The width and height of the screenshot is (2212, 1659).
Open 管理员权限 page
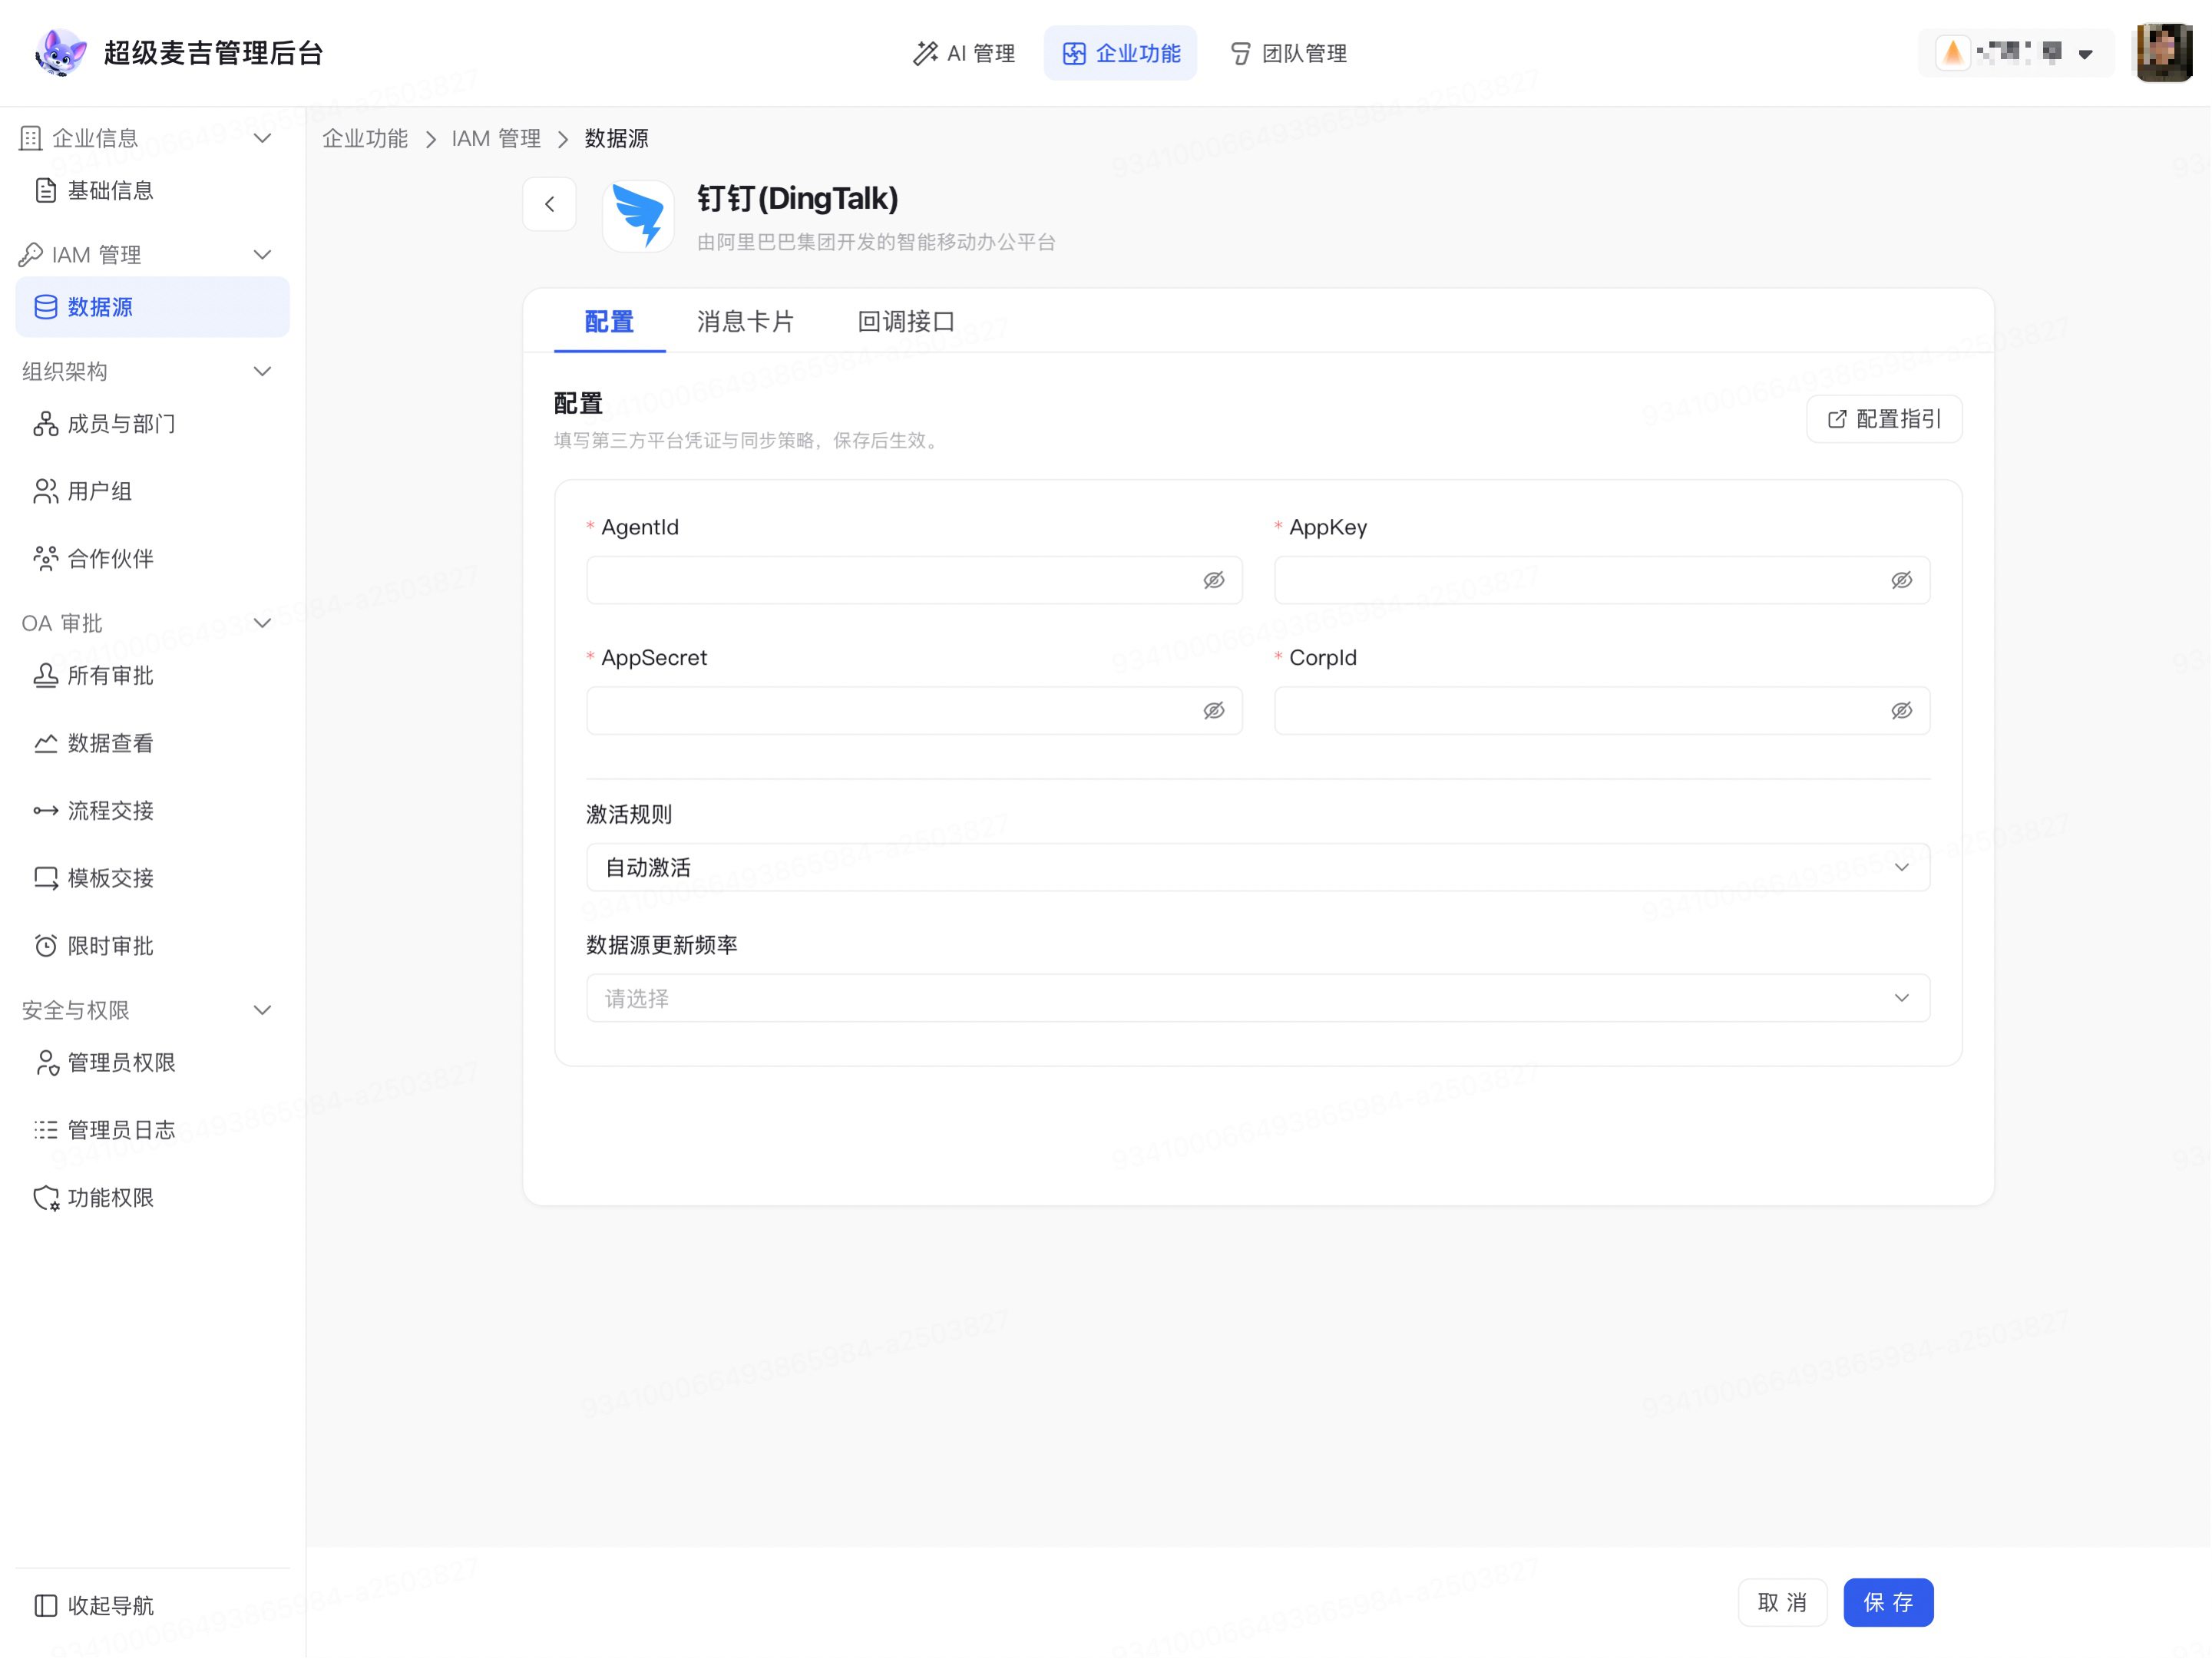152,1063
